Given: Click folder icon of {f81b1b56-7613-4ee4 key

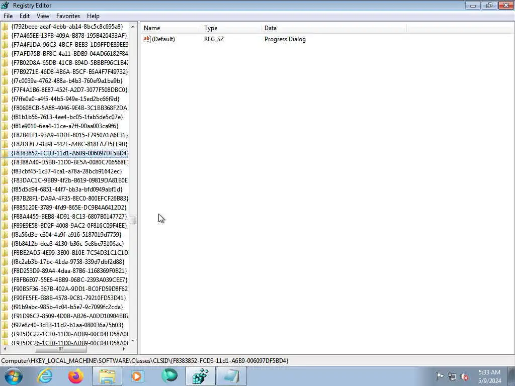Looking at the screenshot, I should click(5, 117).
